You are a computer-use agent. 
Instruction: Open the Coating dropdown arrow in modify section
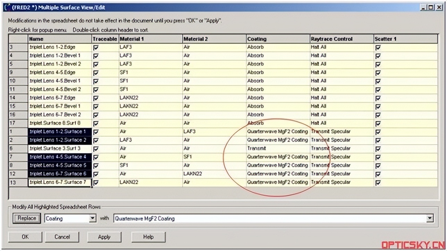(x=93, y=218)
